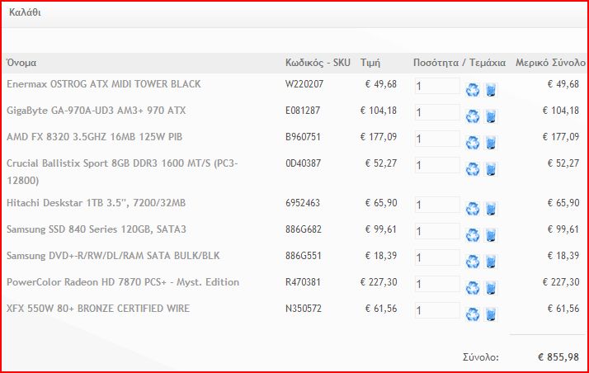The width and height of the screenshot is (589, 373).
Task: Click quantity field of AMD FX 8320
Action: [x=437, y=139]
